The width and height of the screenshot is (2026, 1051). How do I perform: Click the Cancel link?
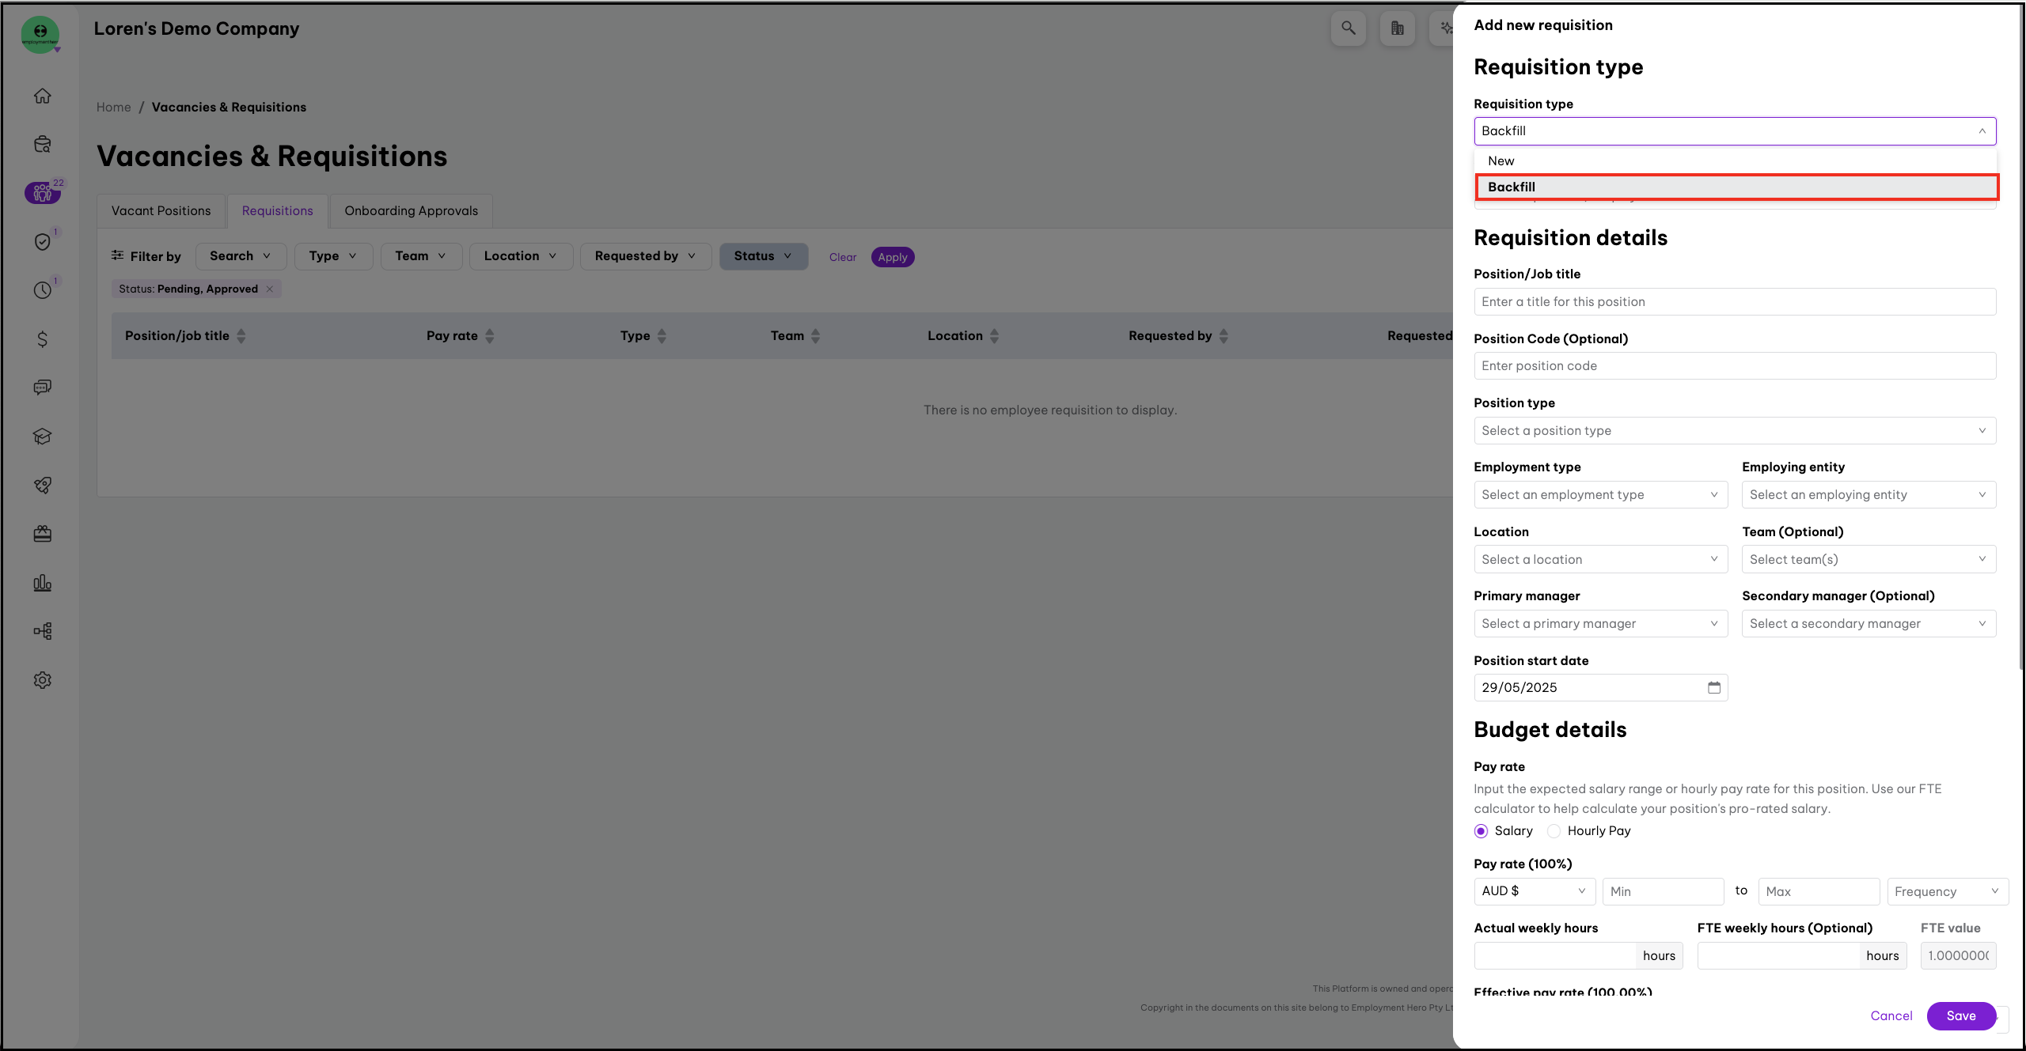pyautogui.click(x=1891, y=1016)
